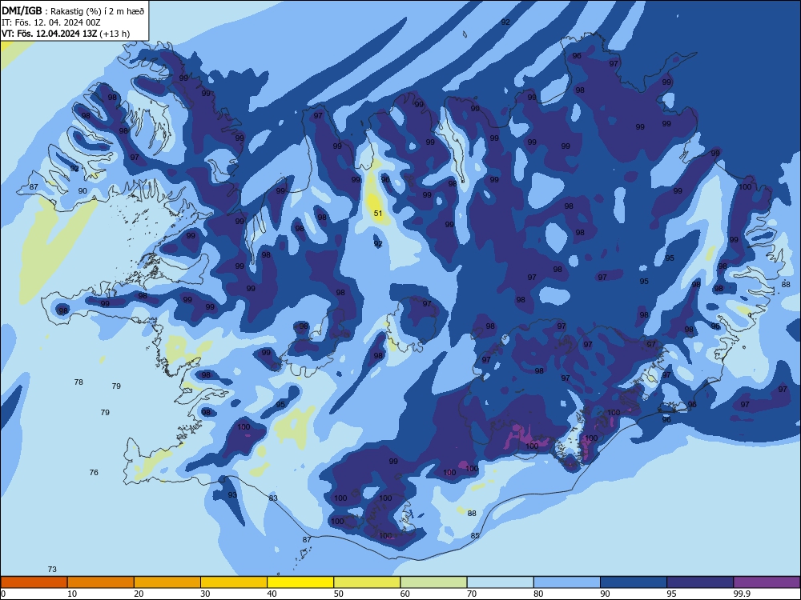This screenshot has height=600, width=801.
Task: Click the legend tick label 99.9
Action: click(x=742, y=594)
